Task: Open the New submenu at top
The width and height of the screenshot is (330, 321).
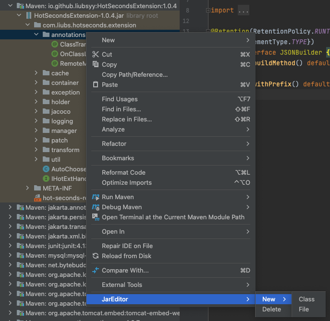Action: (171, 40)
